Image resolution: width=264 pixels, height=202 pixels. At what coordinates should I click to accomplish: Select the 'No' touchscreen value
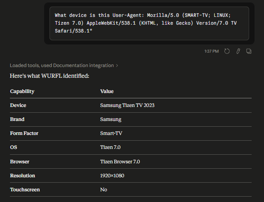point(104,190)
